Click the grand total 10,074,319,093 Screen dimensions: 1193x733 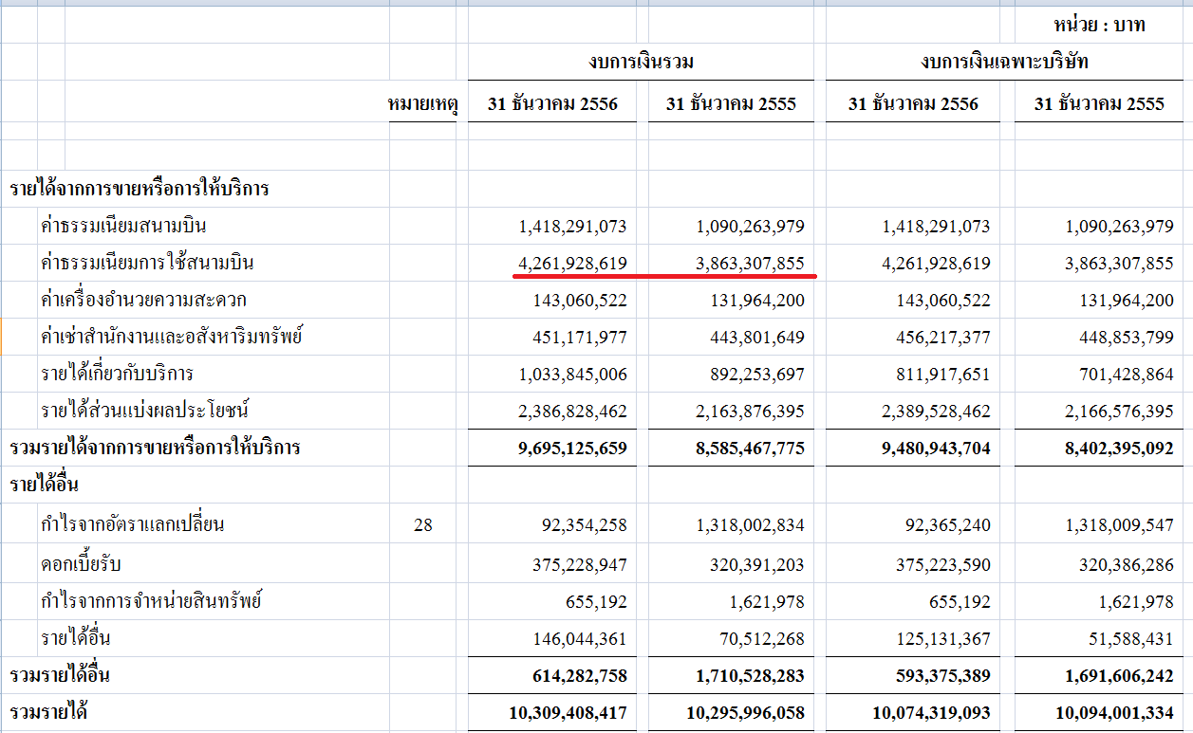coord(931,713)
